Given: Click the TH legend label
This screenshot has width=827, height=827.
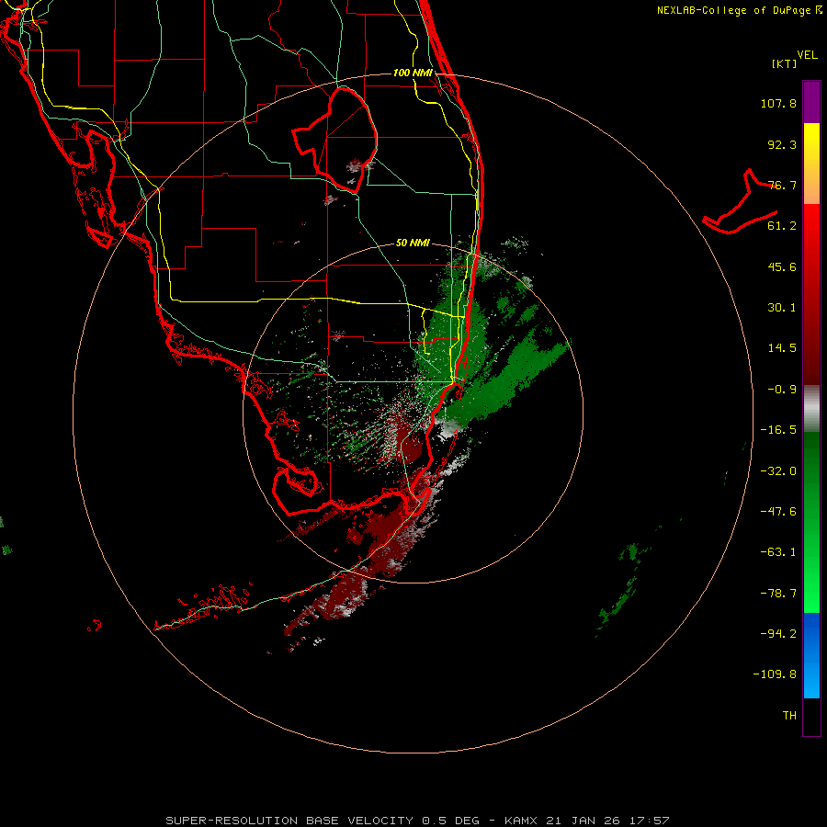Looking at the screenshot, I should pos(789,716).
